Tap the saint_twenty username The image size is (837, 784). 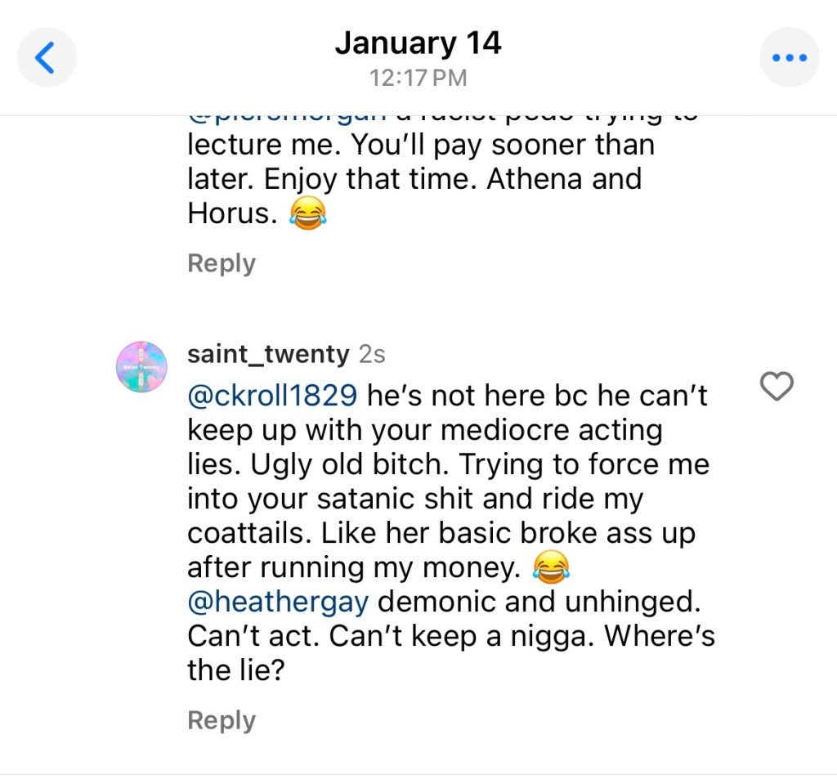(268, 354)
